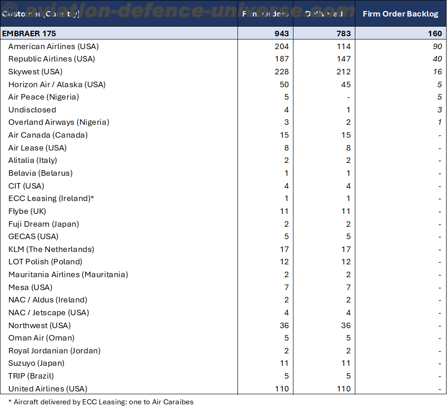Click 'Fuji Dream (Japan)' row label

(x=44, y=224)
